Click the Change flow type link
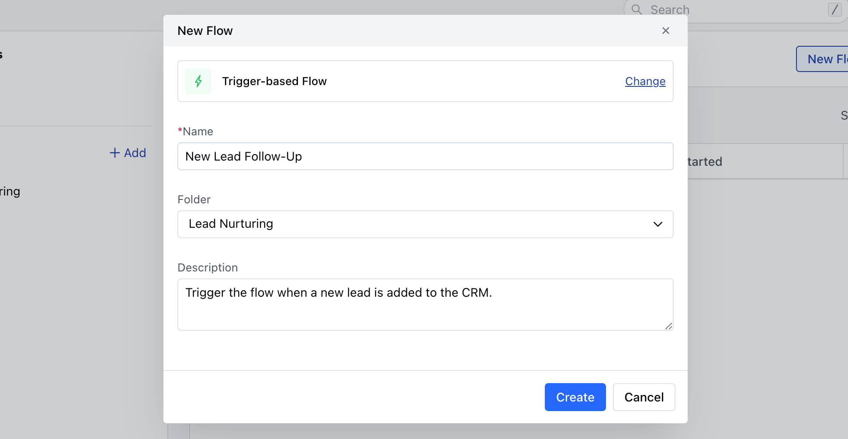 click(x=645, y=81)
